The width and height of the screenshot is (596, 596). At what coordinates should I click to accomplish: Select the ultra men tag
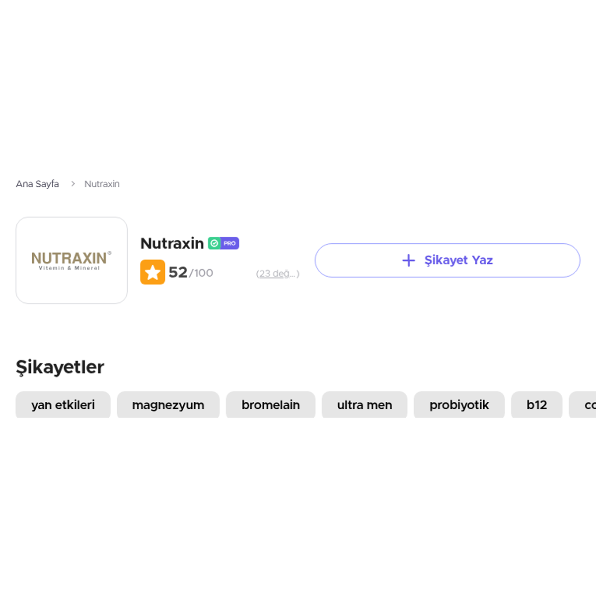(365, 405)
